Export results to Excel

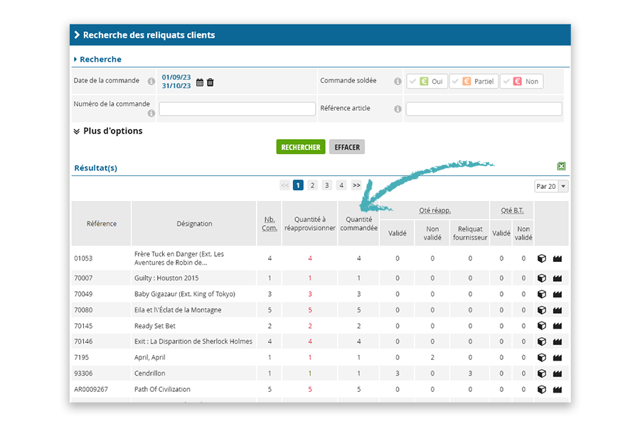[x=561, y=166]
